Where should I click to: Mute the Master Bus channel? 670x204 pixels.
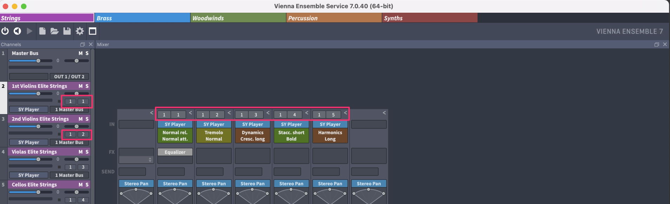tap(81, 53)
